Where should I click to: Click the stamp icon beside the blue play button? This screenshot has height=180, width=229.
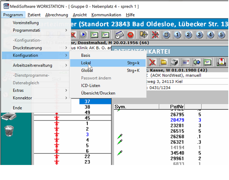pyautogui.click(x=94, y=35)
